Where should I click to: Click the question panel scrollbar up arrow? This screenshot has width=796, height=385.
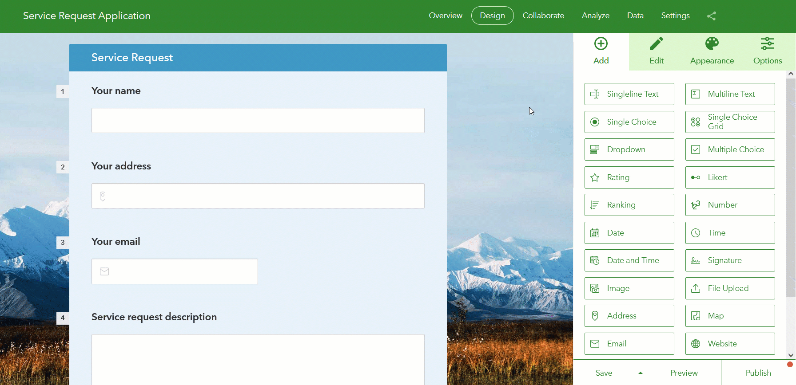pyautogui.click(x=791, y=74)
